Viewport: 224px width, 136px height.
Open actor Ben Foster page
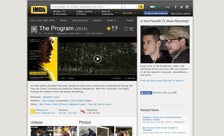[45, 104]
